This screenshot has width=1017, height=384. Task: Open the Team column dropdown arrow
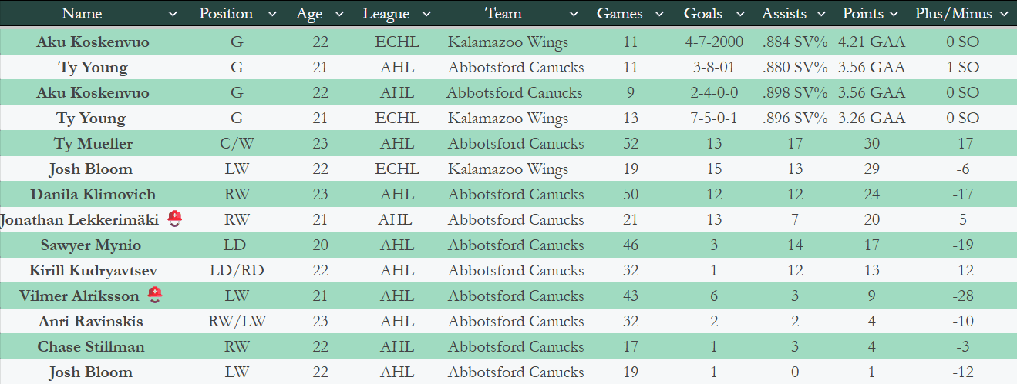point(573,14)
